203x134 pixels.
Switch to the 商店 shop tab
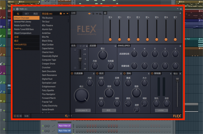36,14
